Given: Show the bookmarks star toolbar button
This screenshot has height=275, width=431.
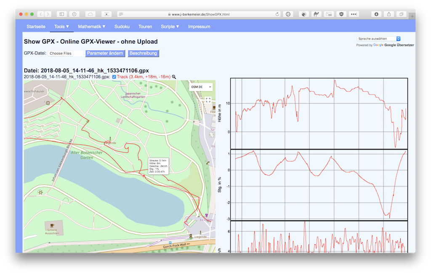Looking at the screenshot, I should [x=106, y=14].
